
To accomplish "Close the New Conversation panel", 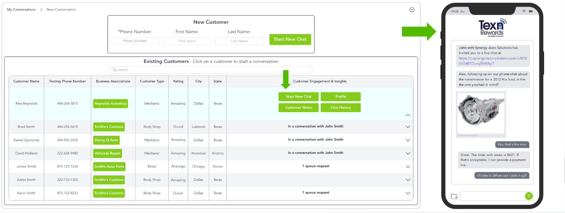I will pyautogui.click(x=412, y=10).
